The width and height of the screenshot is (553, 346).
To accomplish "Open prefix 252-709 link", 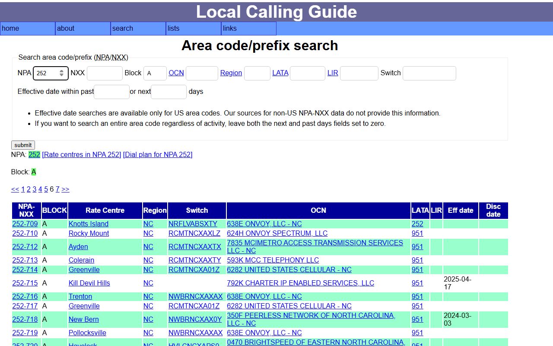I will pos(25,224).
